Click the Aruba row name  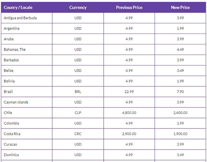point(9,39)
